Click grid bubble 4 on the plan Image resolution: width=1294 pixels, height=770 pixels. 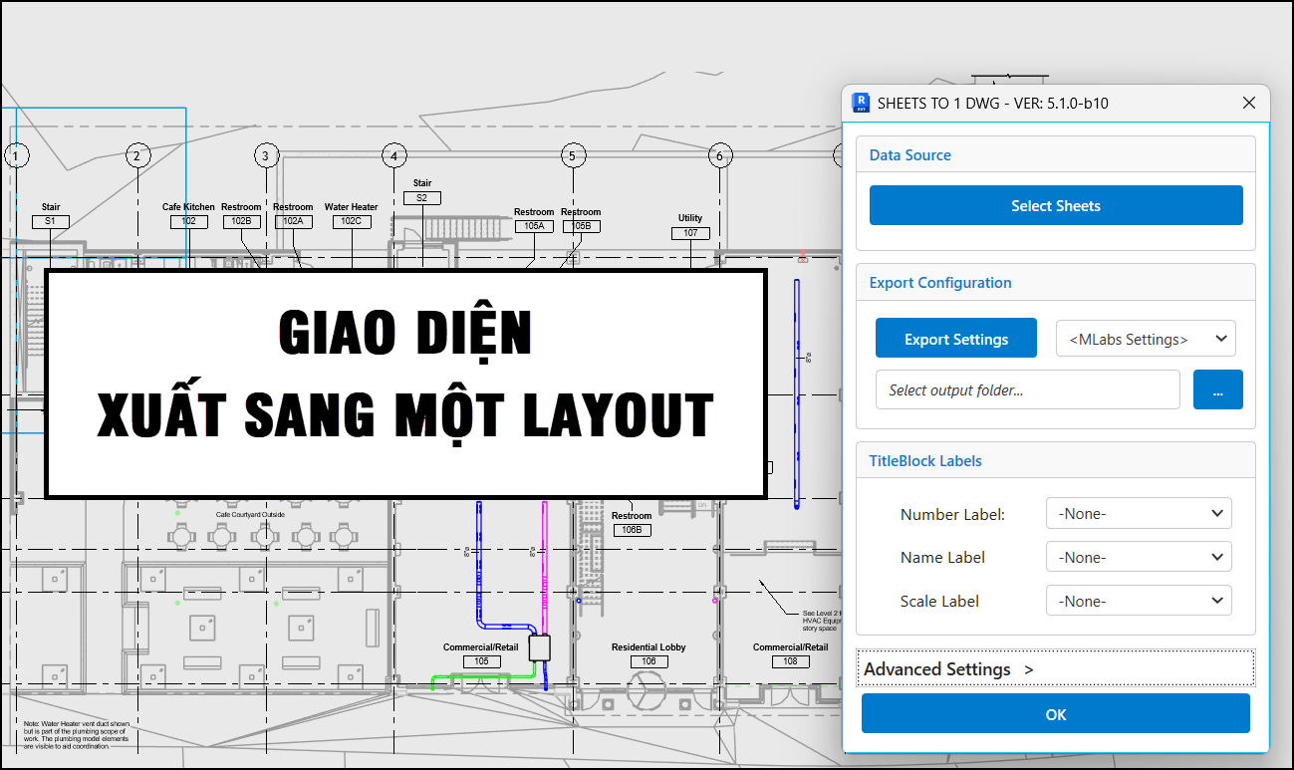394,155
